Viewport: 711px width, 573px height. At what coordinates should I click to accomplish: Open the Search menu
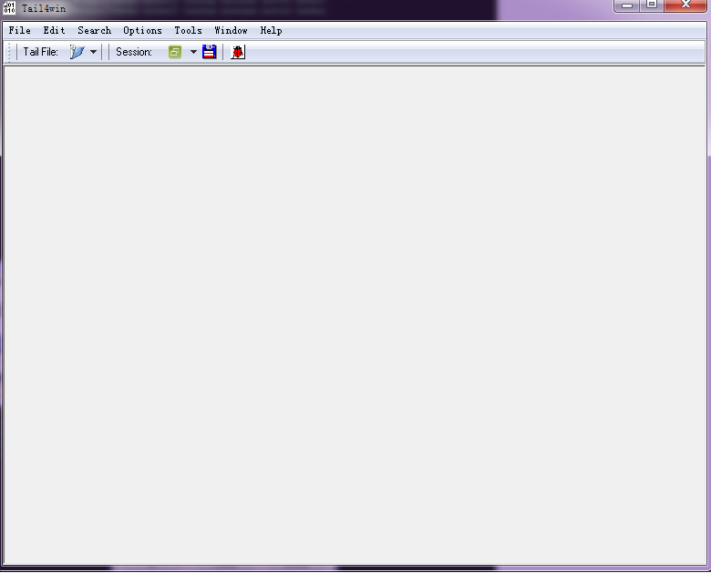tap(94, 30)
